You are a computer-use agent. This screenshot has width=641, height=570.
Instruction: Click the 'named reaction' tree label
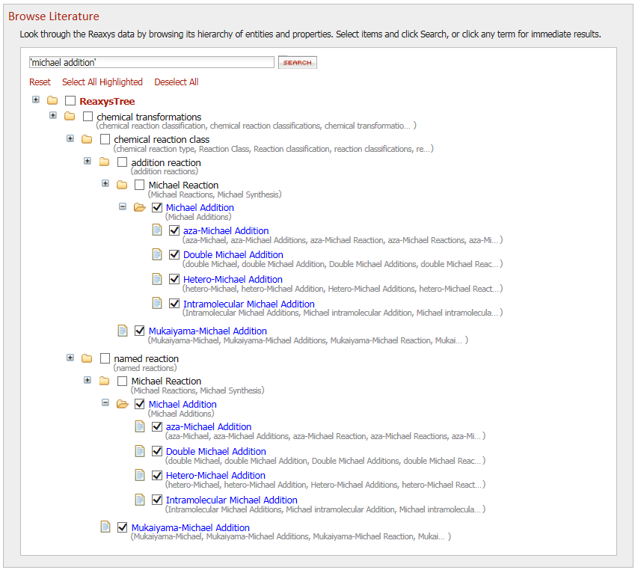pyautogui.click(x=147, y=358)
